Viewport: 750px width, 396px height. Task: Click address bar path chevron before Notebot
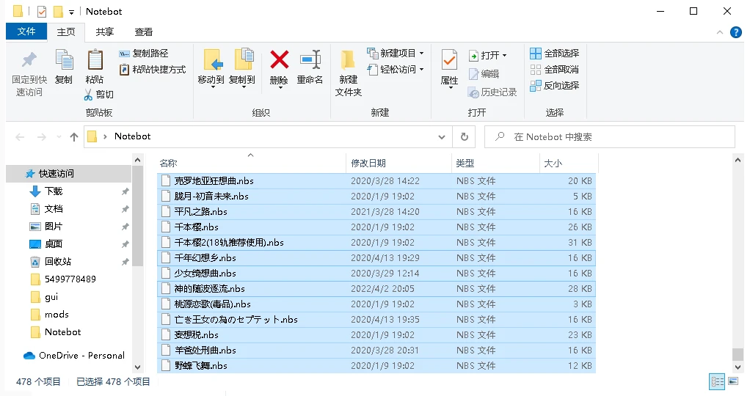(x=105, y=137)
